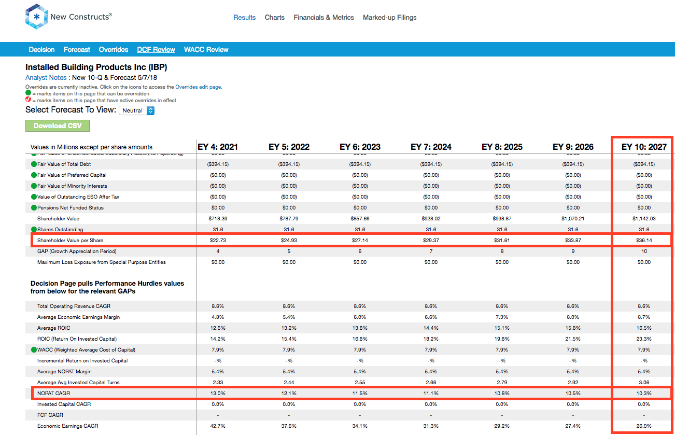Switch to the Overrides tab
This screenshot has width=675, height=435.
point(114,49)
